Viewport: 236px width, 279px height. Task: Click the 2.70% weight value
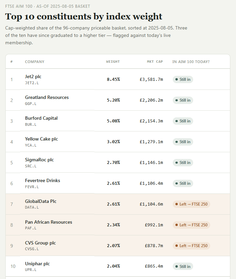pos(113,163)
